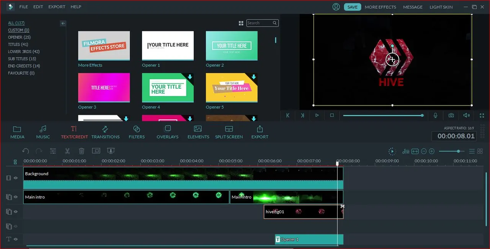Open the SPLIT SCREEN tab

(229, 132)
